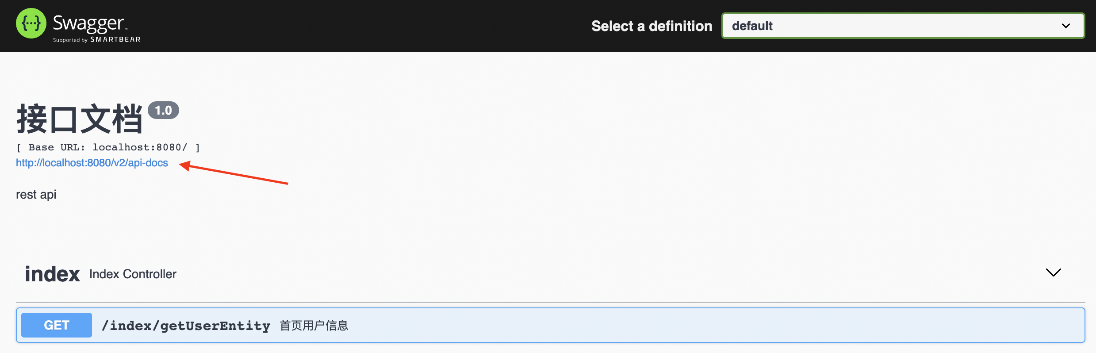The image size is (1096, 353).
Task: Expand the /index/getUserEntity endpoint path
Action: point(186,326)
